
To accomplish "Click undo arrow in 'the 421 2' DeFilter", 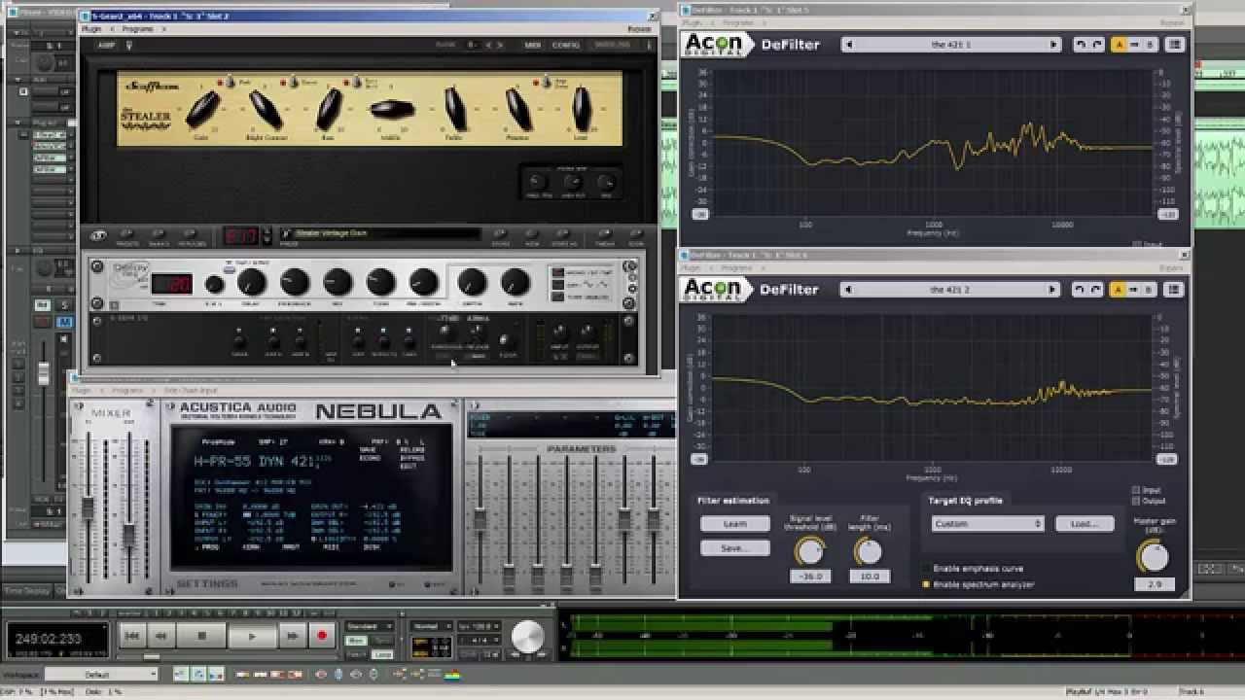I will tap(1080, 290).
